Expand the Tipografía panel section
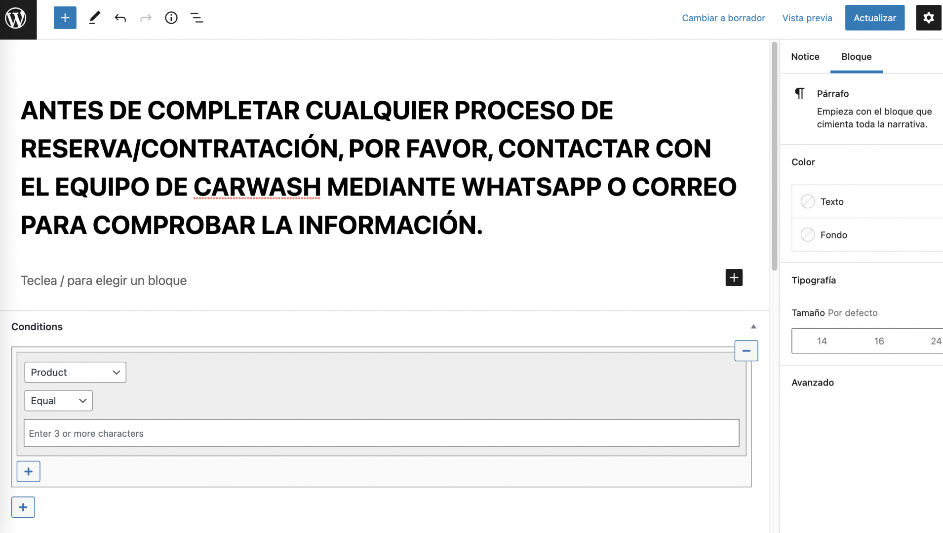This screenshot has height=533, width=943. pos(814,280)
